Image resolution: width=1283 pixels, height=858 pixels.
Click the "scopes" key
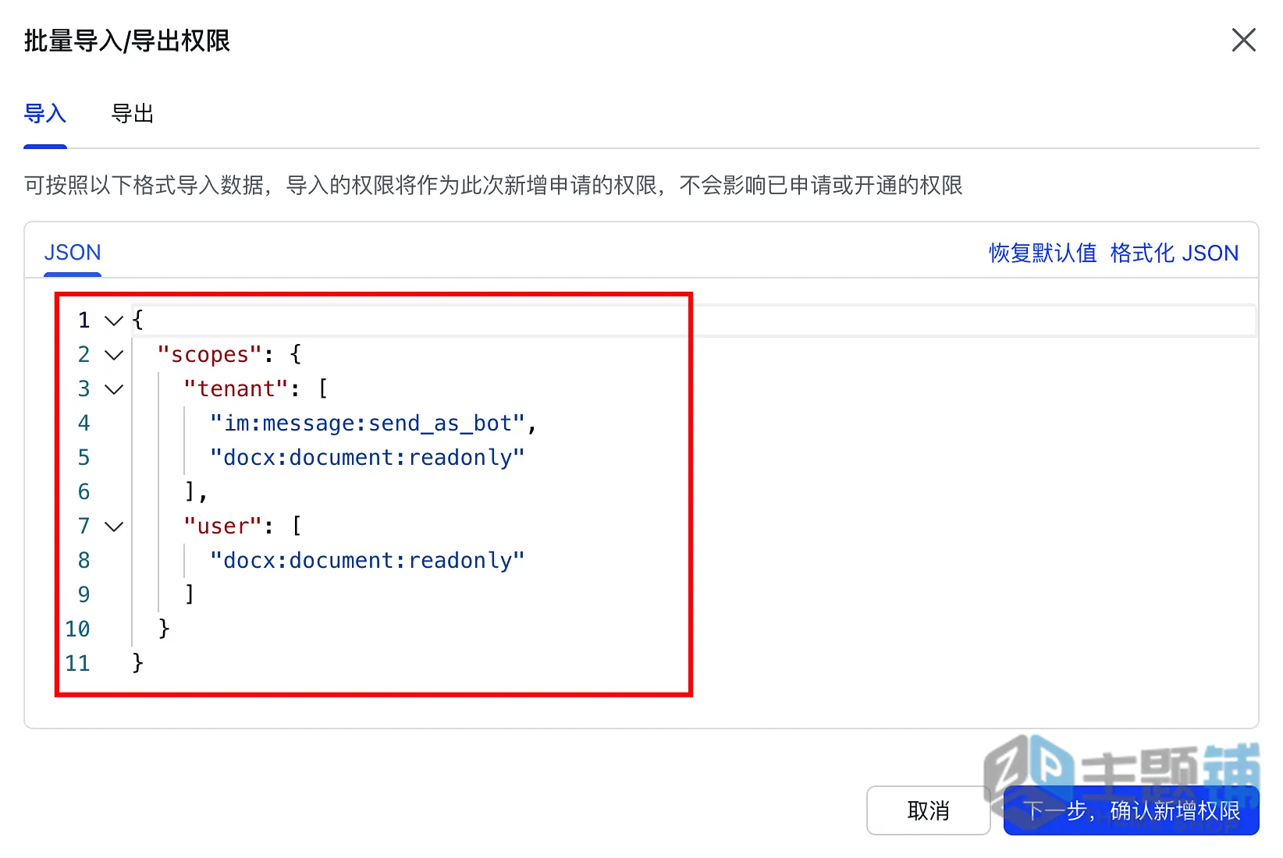pyautogui.click(x=210, y=355)
